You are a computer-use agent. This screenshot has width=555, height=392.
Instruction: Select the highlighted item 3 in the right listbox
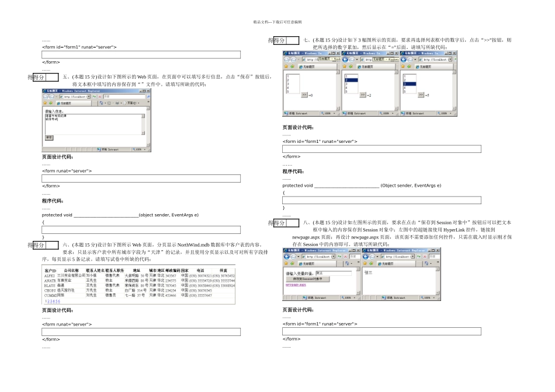(410, 84)
